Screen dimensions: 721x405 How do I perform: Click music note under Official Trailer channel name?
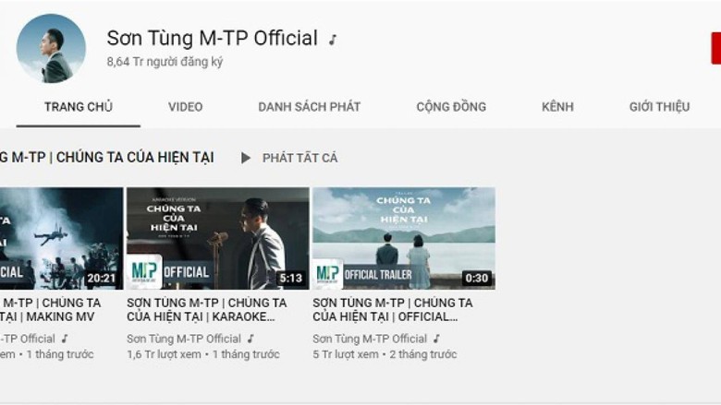pyautogui.click(x=436, y=339)
